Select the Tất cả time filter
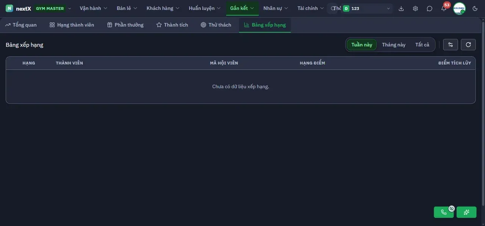485x226 pixels. tap(422, 45)
